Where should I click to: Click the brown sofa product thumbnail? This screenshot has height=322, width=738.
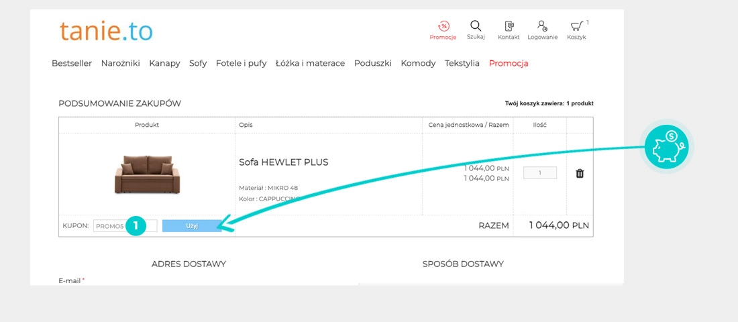click(x=146, y=174)
